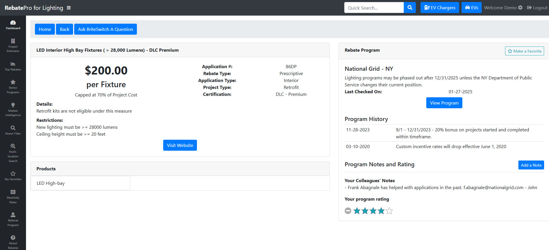Open Electricity Rates in the sidebar
Viewport: 549px width, 250px height.
(x=13, y=197)
